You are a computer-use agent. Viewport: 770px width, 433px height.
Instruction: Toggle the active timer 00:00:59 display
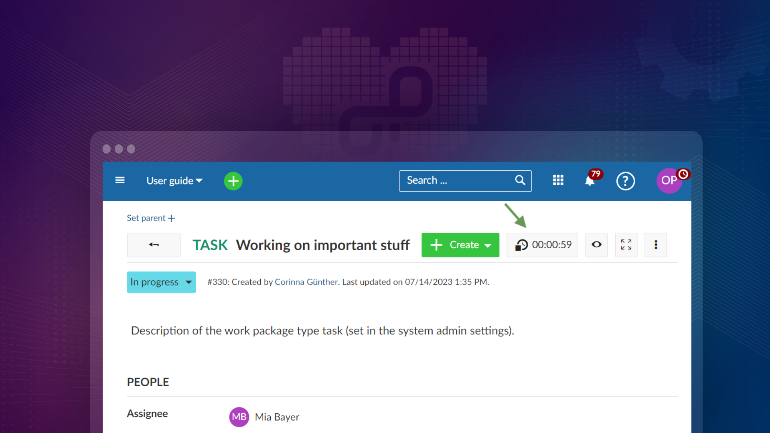click(x=542, y=244)
